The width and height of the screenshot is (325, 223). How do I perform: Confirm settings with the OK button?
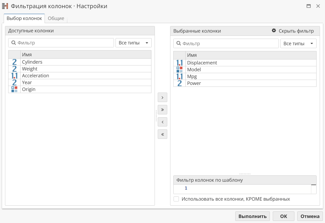(x=283, y=216)
